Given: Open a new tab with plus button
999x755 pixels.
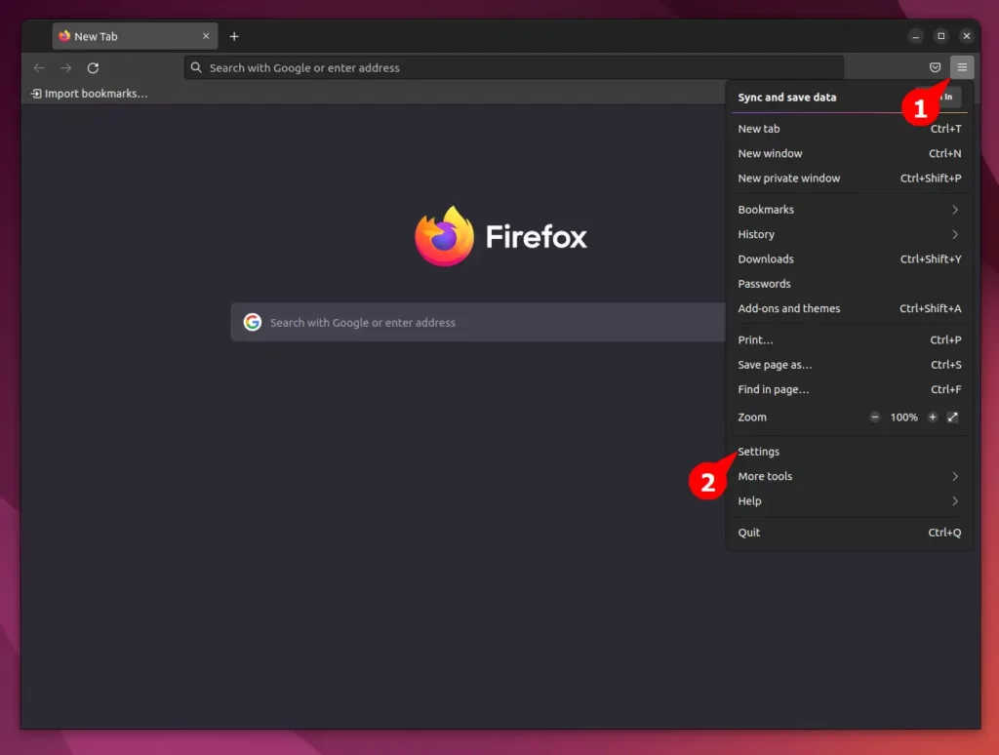Looking at the screenshot, I should 234,36.
